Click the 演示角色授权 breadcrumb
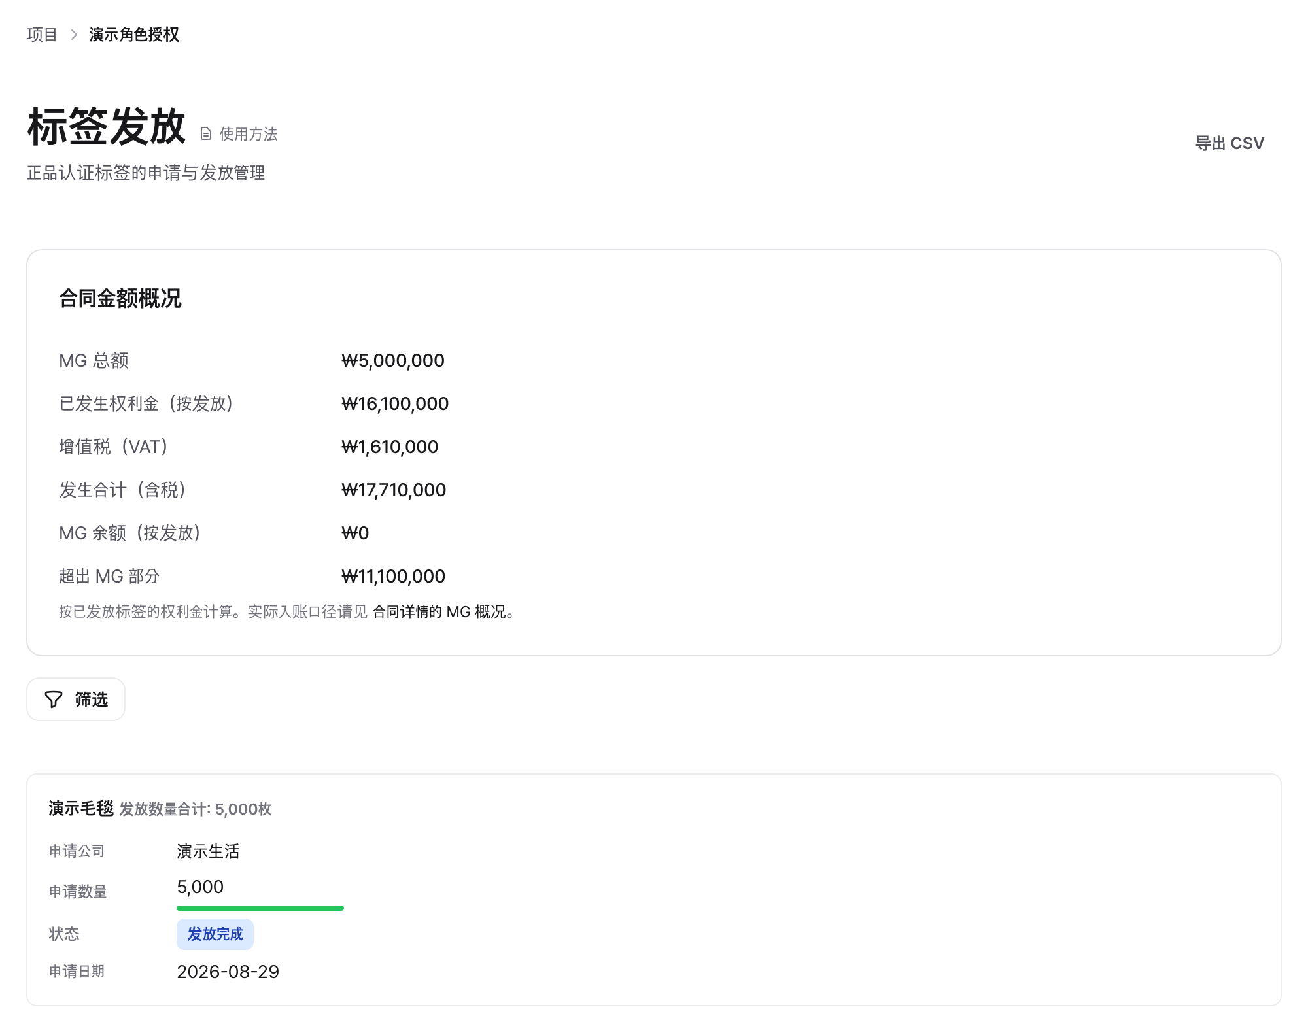1308x1033 pixels. 134,35
